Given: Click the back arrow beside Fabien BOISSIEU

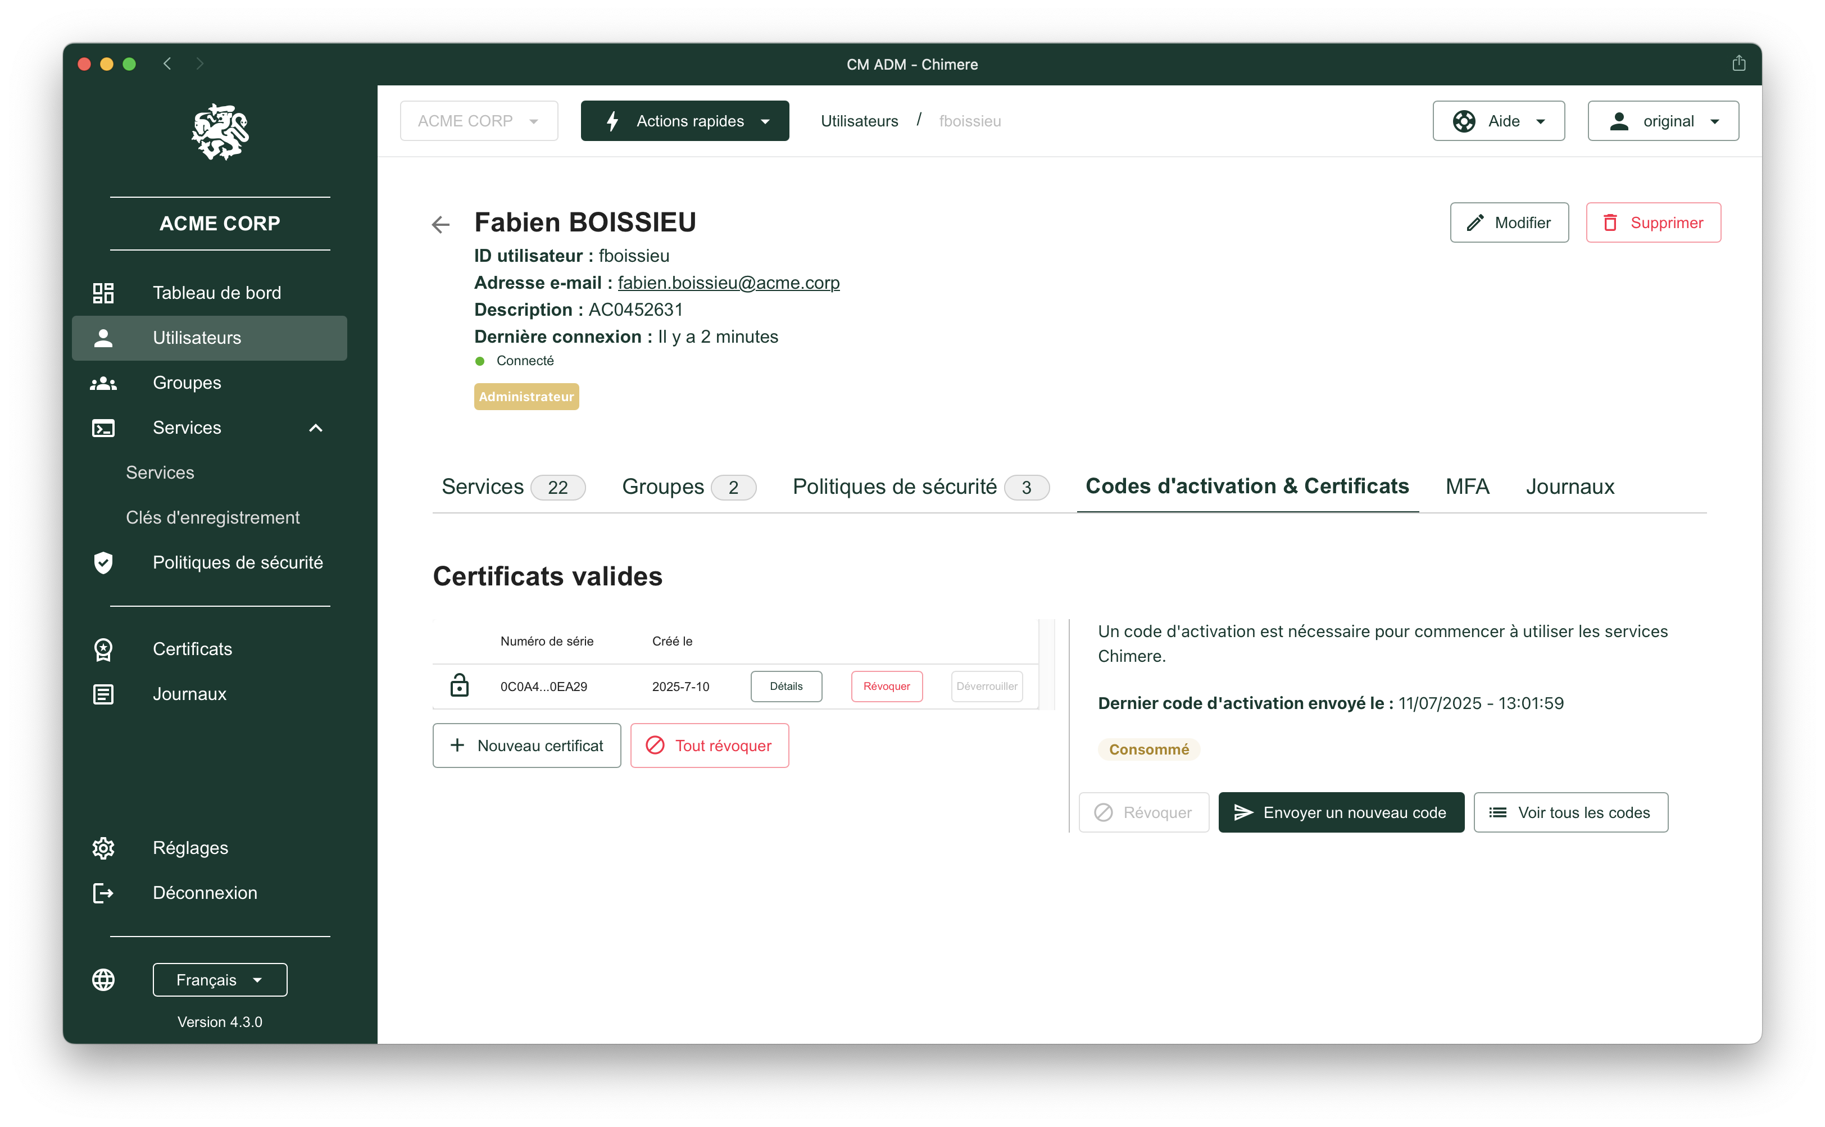Looking at the screenshot, I should click(441, 224).
